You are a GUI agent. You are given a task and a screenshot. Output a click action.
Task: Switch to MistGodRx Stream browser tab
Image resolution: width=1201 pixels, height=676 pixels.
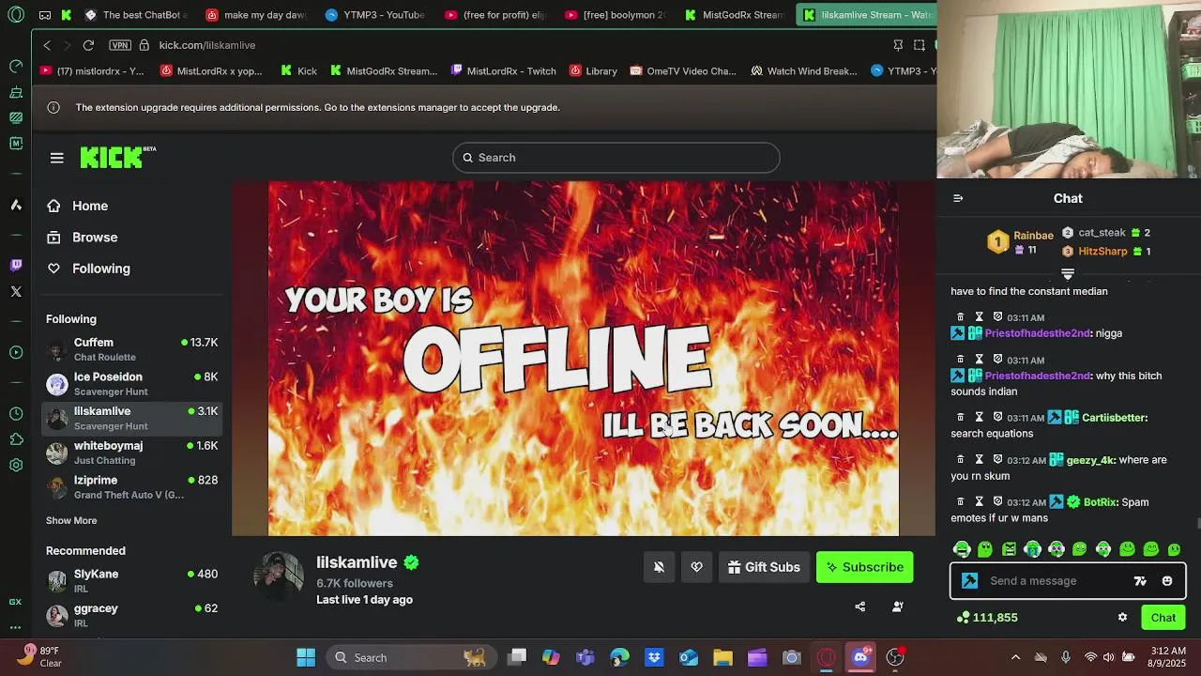point(735,15)
